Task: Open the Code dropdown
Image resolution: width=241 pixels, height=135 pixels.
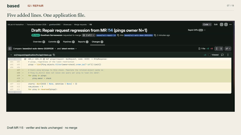Action: 207,24
